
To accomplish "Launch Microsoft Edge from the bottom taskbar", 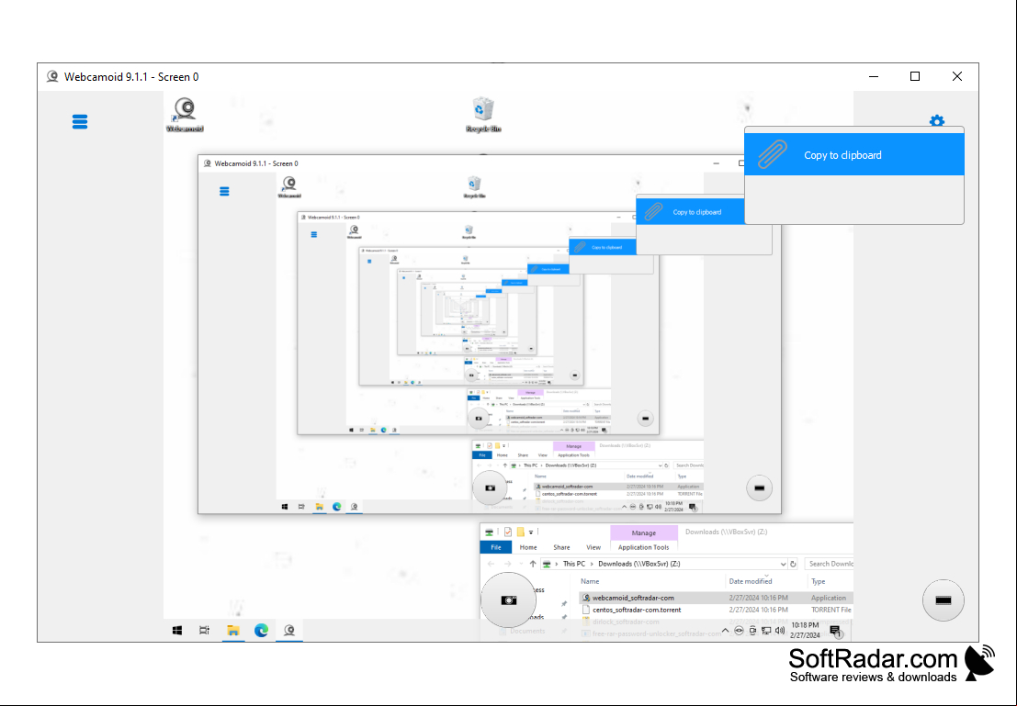I will point(262,630).
